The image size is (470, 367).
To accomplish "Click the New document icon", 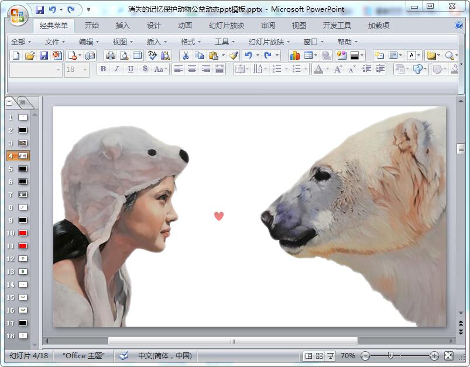I will [16, 56].
